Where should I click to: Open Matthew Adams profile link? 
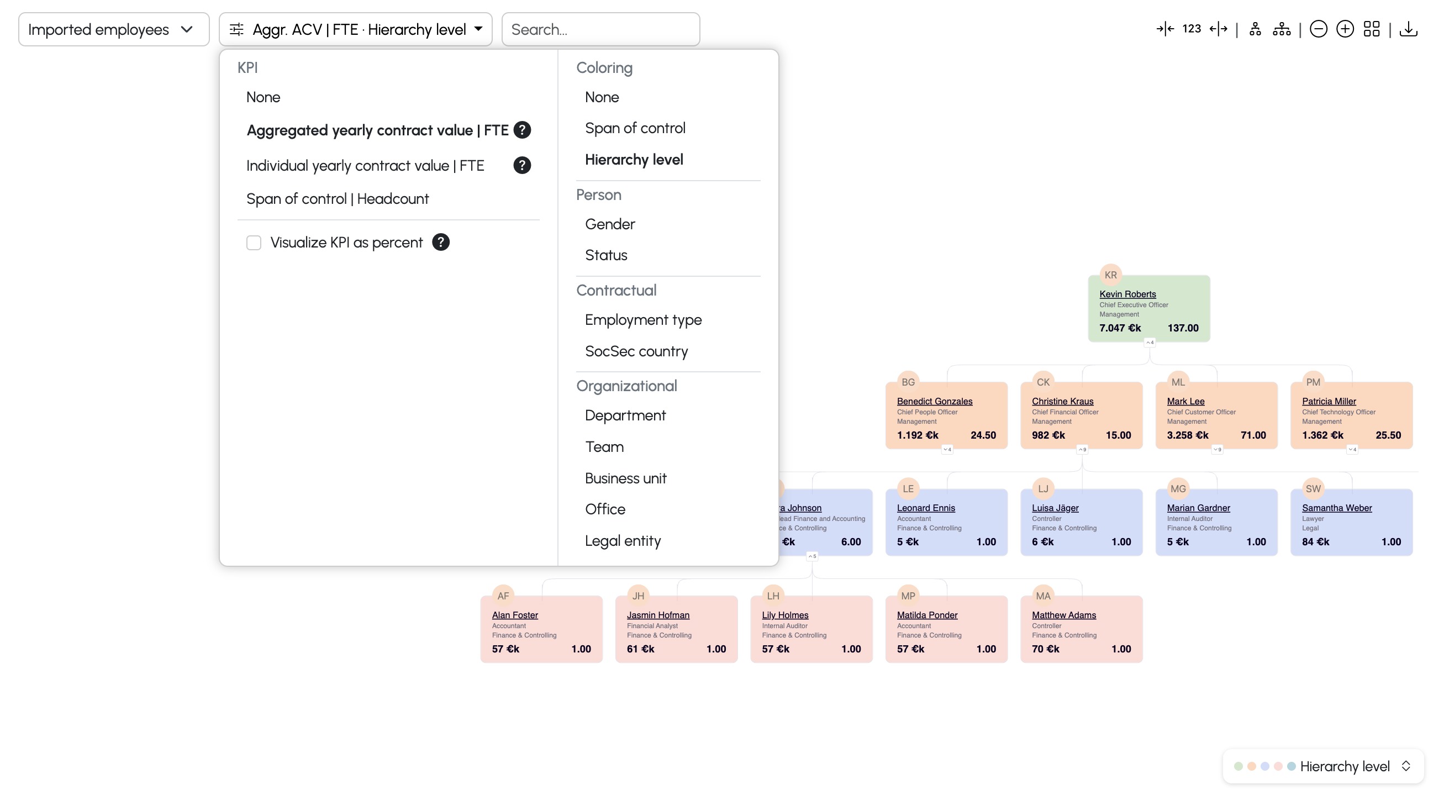(x=1063, y=614)
